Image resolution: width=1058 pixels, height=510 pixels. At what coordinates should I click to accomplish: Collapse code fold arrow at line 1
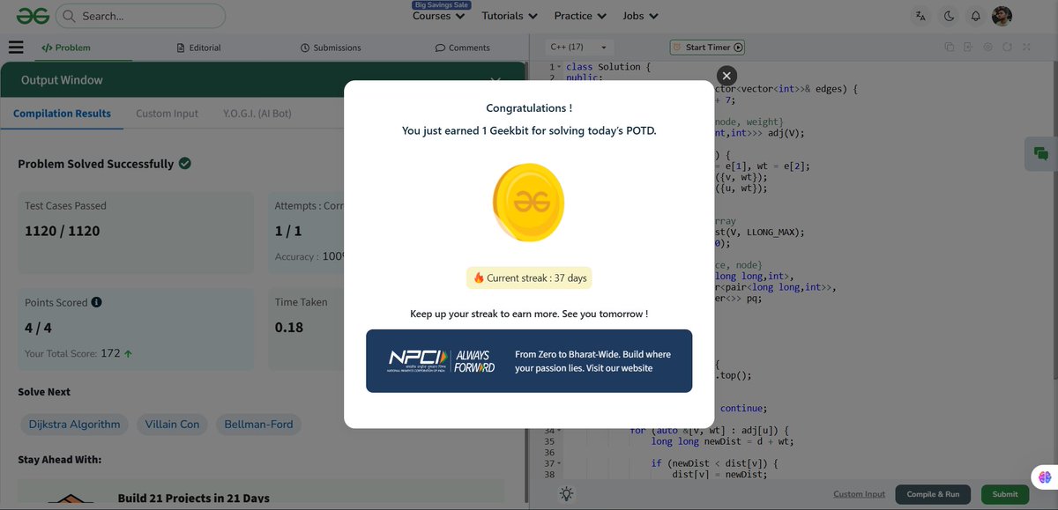pyautogui.click(x=559, y=67)
